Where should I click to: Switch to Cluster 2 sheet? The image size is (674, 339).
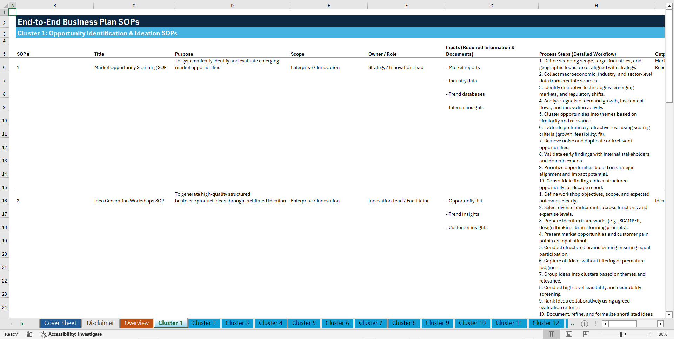pos(204,323)
